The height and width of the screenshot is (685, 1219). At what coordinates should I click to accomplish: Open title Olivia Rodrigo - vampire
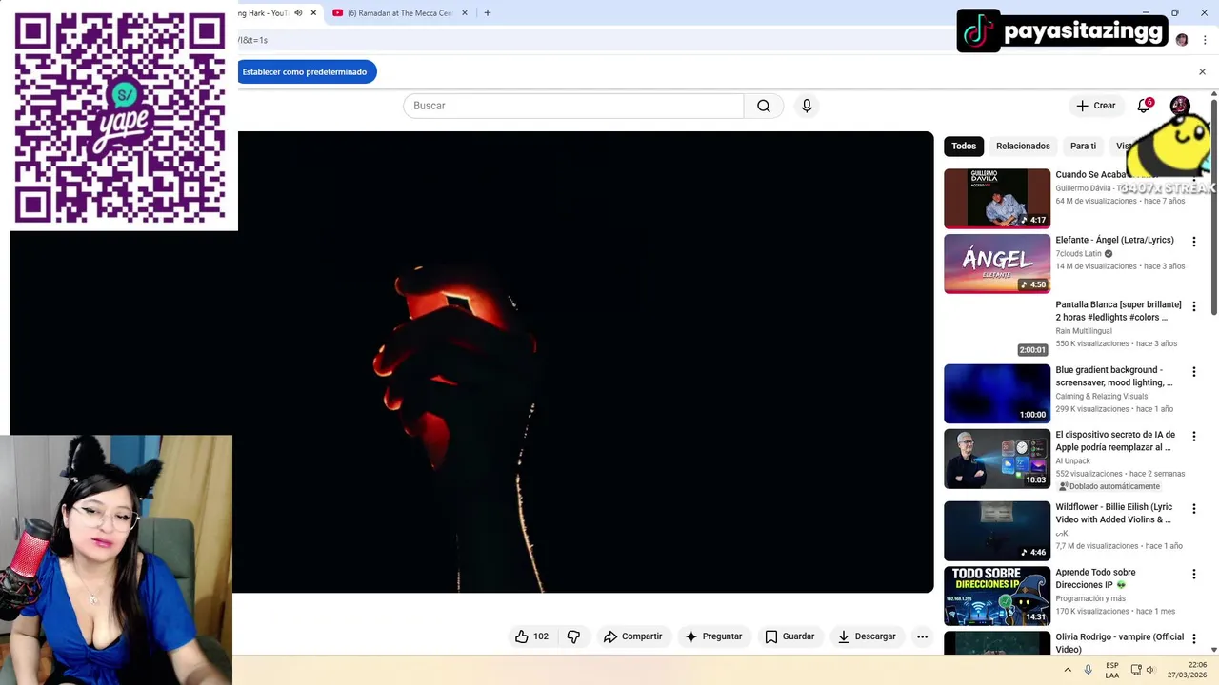click(x=1120, y=643)
